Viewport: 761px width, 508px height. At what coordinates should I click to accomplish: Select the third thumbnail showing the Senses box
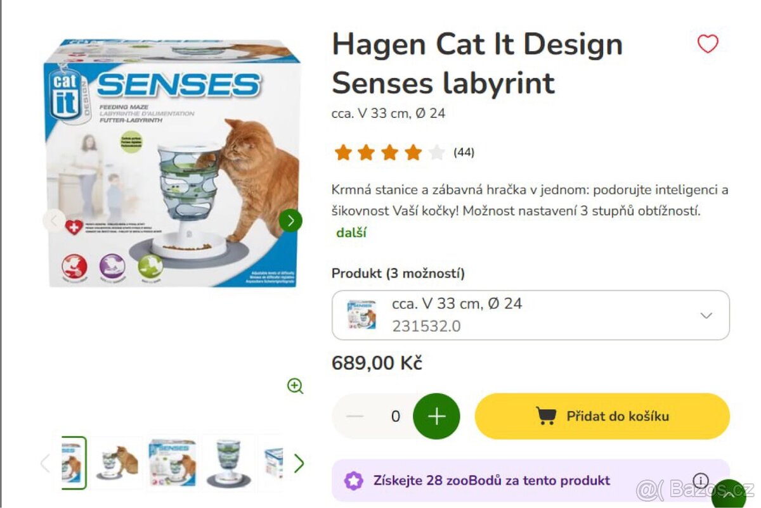point(172,463)
